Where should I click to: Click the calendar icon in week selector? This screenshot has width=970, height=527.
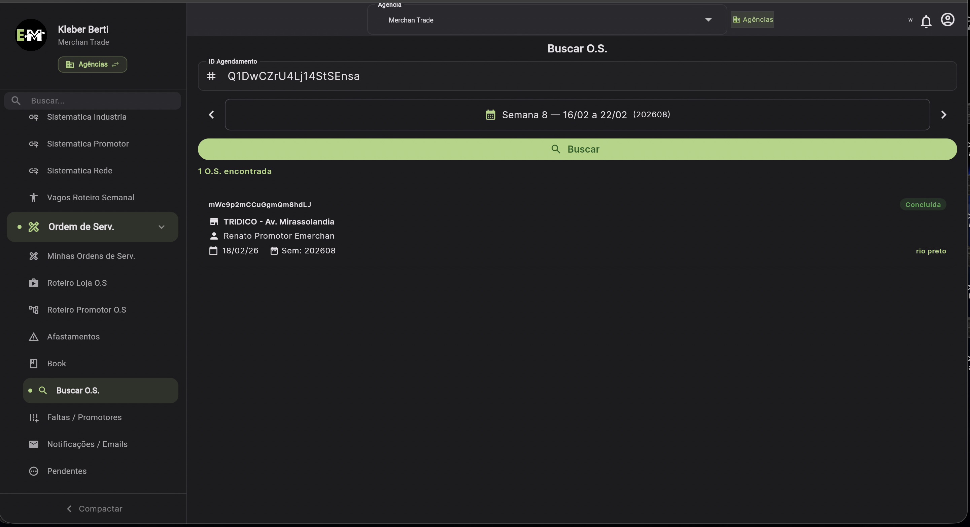pyautogui.click(x=490, y=115)
